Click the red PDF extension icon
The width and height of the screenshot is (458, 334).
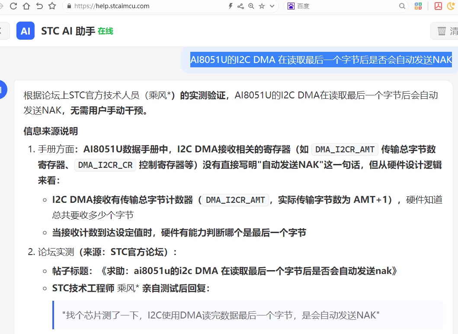click(x=438, y=6)
